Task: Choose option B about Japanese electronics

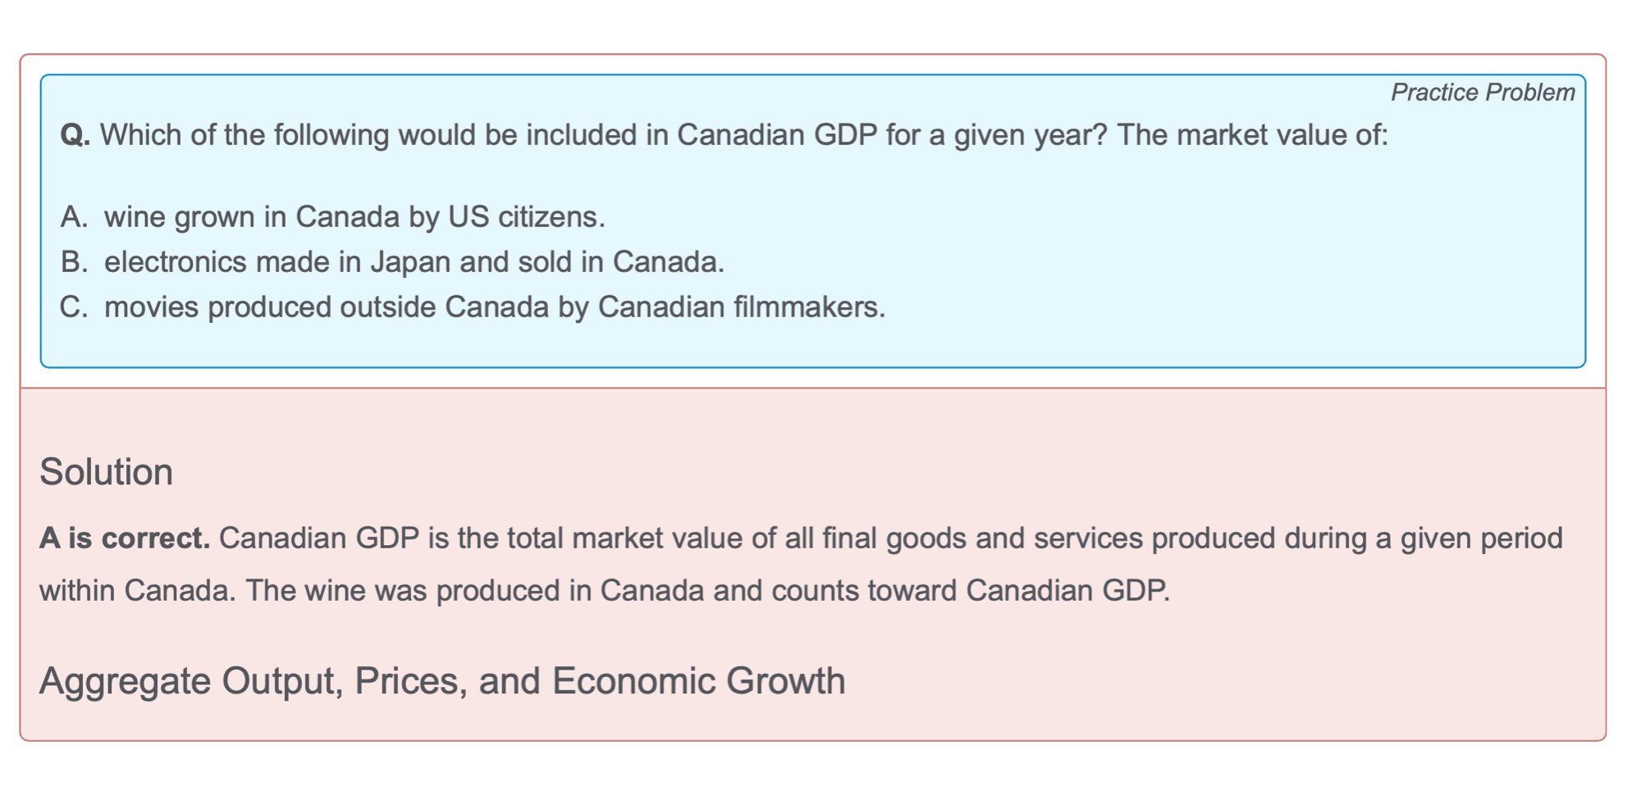Action: (x=414, y=262)
